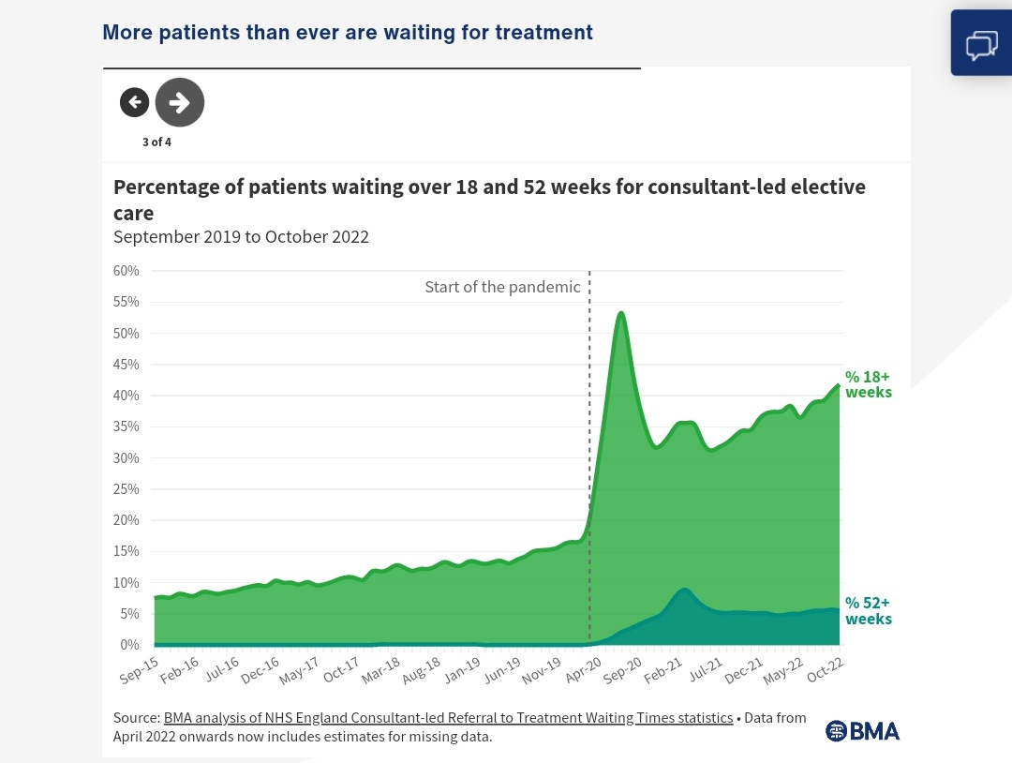Click the subtitle 'September 2019 to October 2022'

241,236
